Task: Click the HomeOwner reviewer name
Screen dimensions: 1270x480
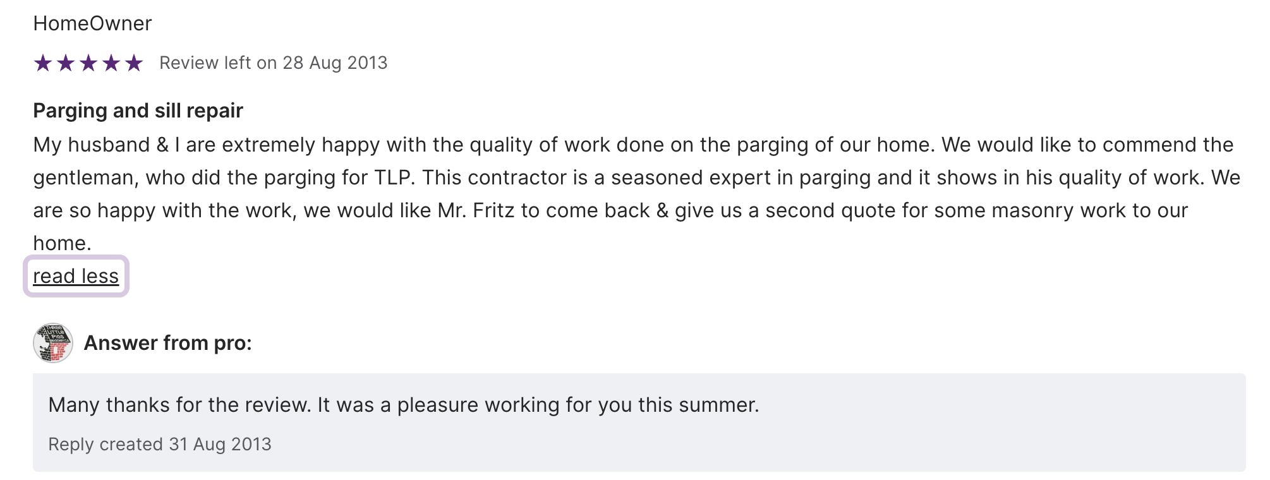Action: 92,23
